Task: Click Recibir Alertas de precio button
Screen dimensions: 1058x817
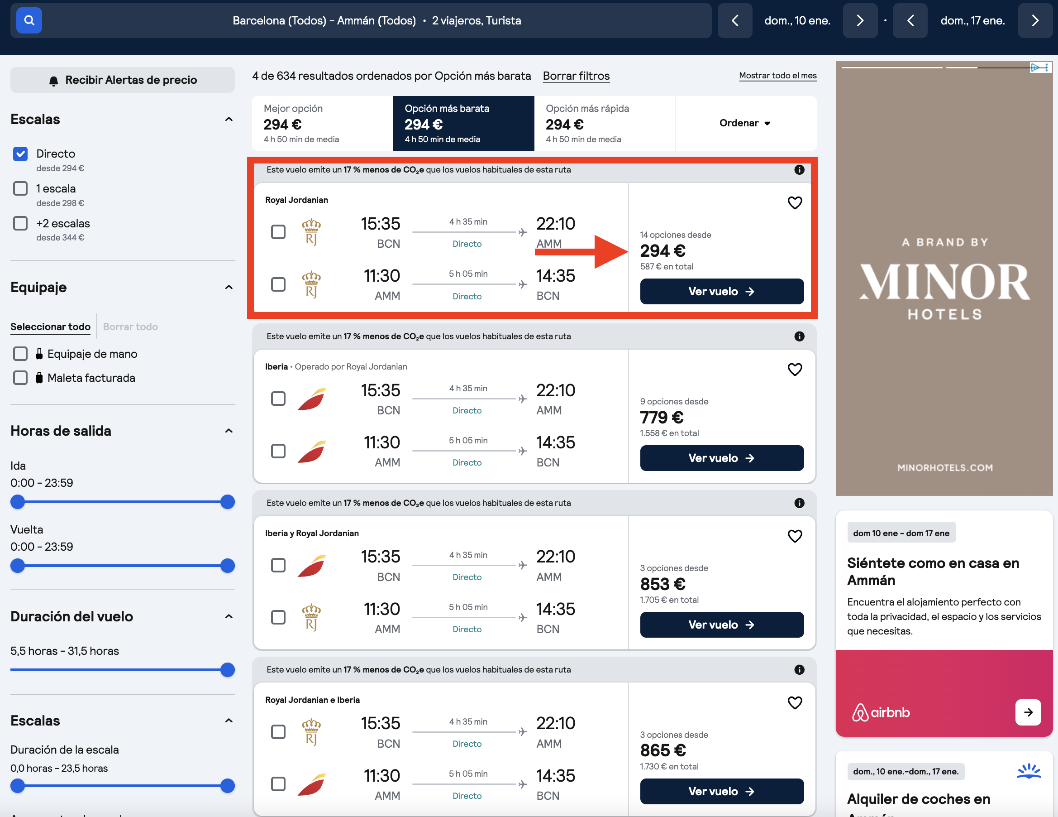Action: 123,80
